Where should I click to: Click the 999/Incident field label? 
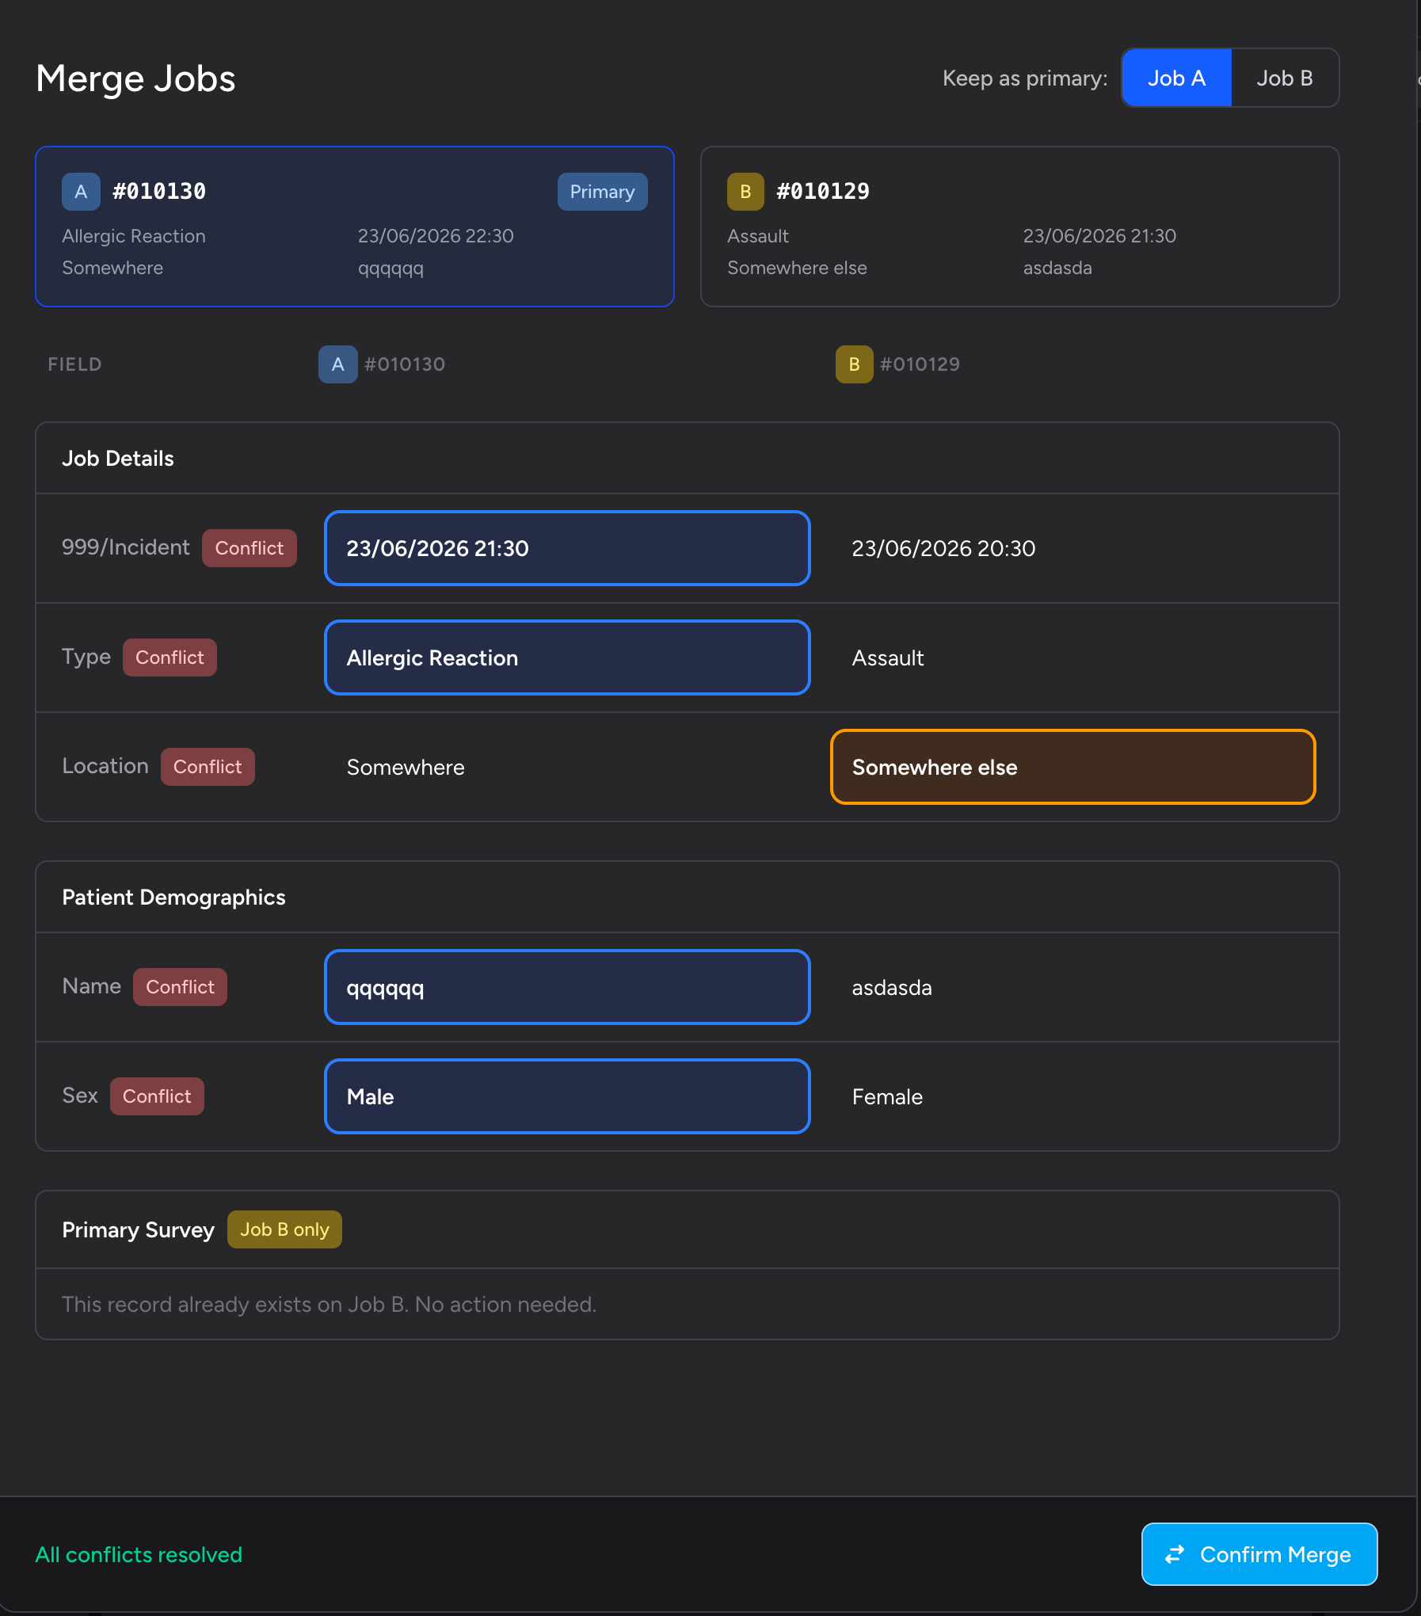click(x=126, y=547)
